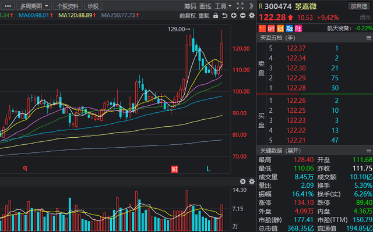
Task: Zoom in chart with plus icon
Action: coord(234,16)
